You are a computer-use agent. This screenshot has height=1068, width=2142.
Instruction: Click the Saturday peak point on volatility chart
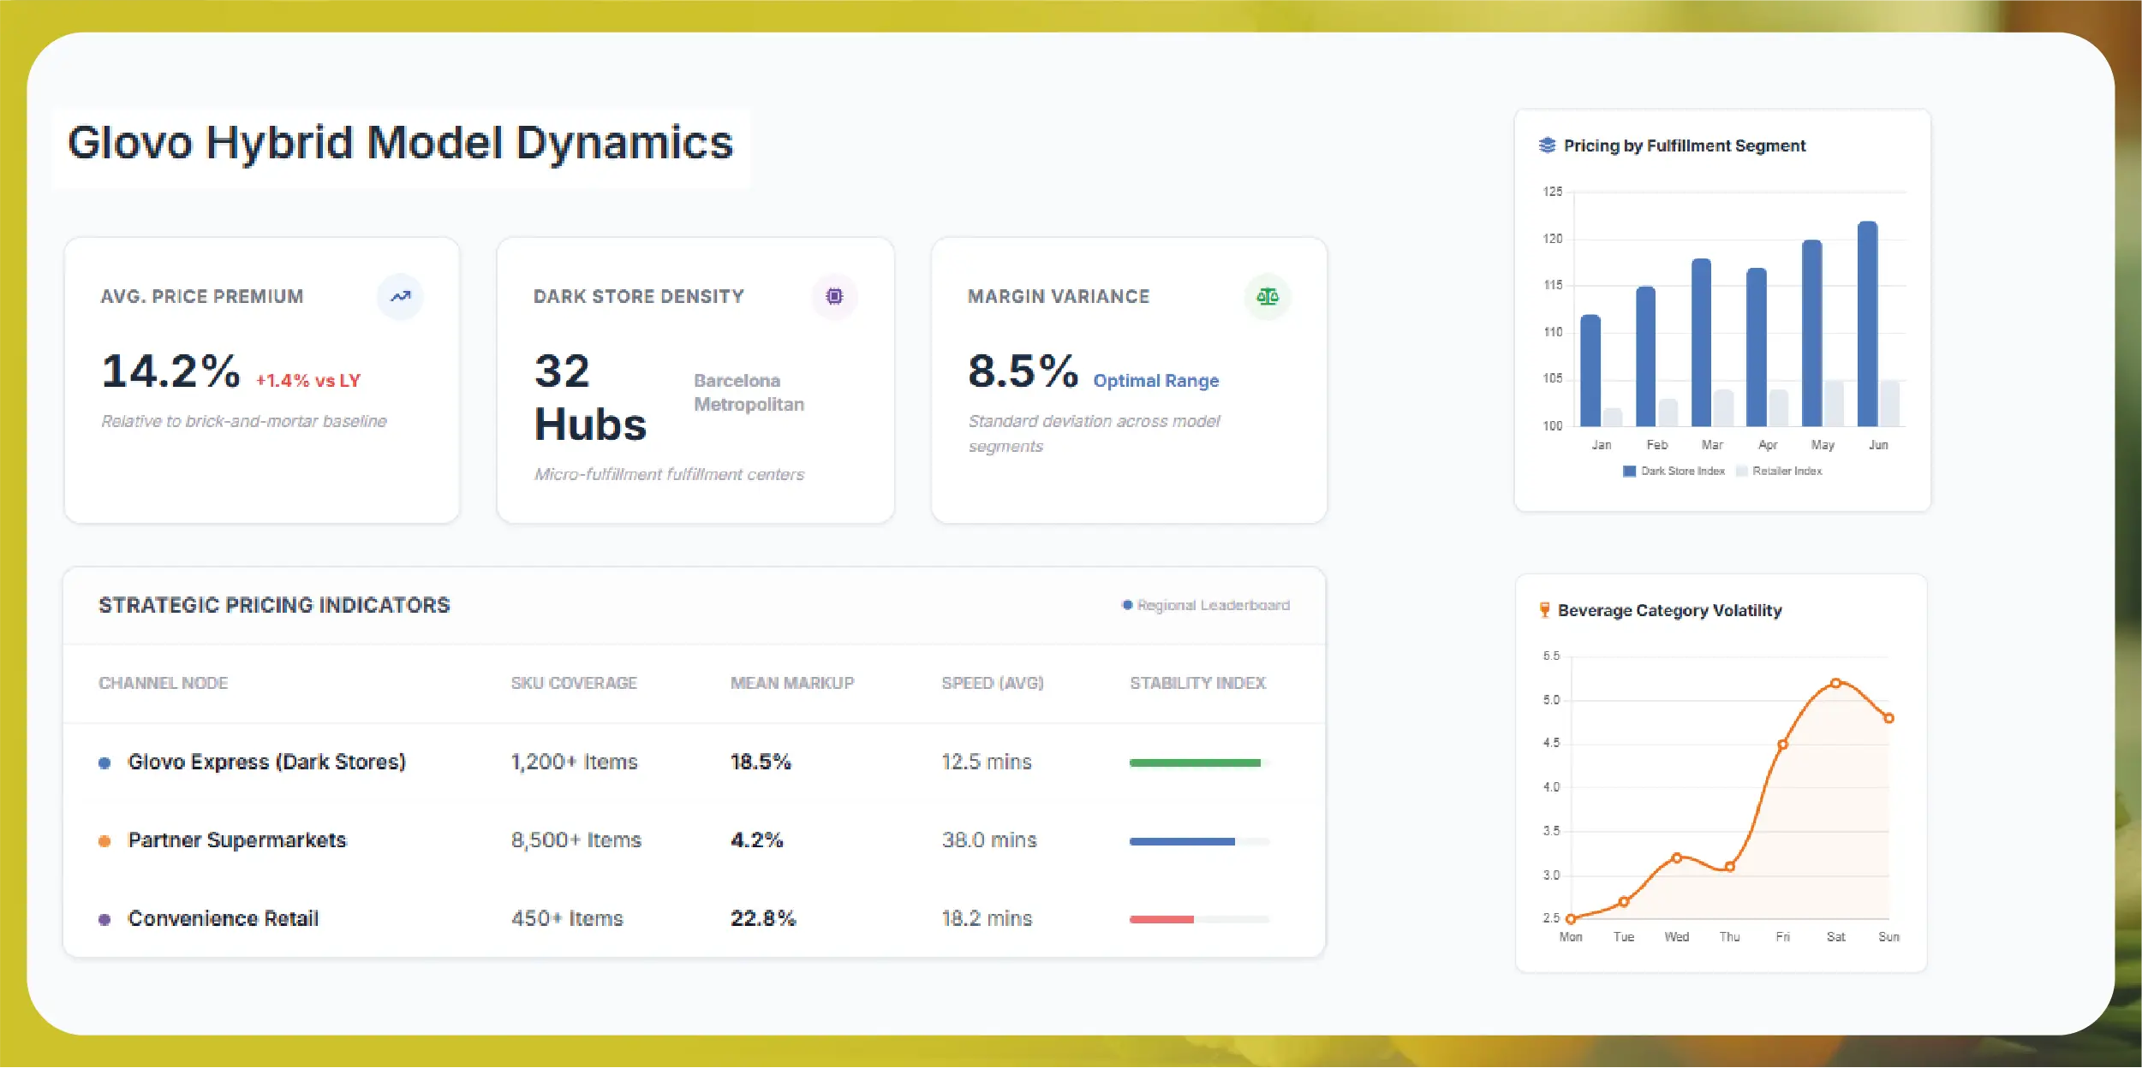pos(1835,683)
